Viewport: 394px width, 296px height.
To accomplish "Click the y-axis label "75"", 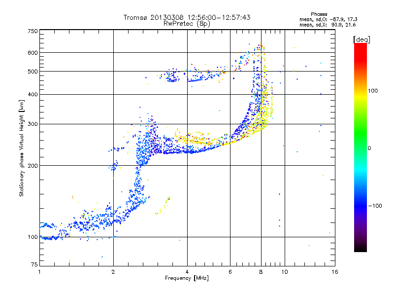I will [x=34, y=264].
